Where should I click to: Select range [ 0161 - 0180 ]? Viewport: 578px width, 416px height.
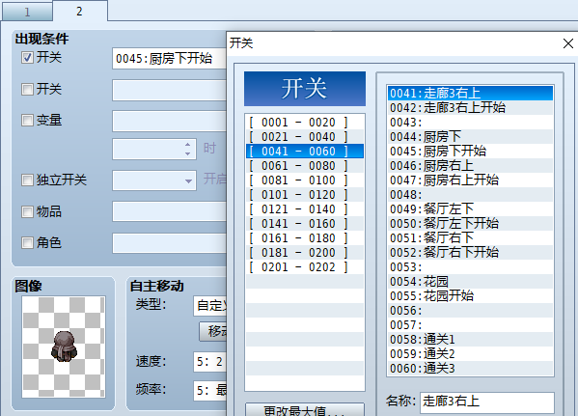click(x=305, y=237)
